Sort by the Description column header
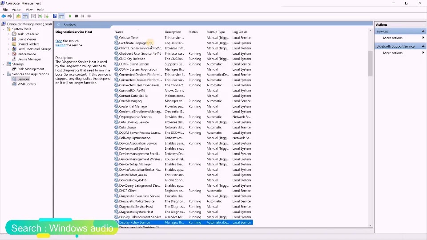The width and height of the screenshot is (427, 240). pyautogui.click(x=175, y=32)
